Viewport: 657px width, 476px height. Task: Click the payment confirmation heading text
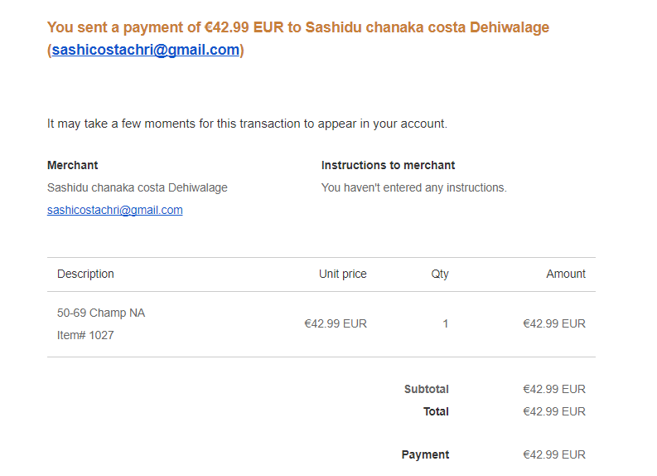pyautogui.click(x=298, y=27)
